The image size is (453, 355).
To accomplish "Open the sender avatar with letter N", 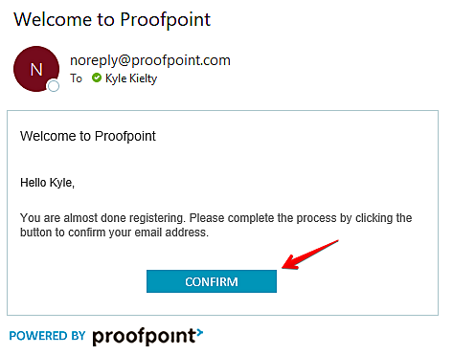I will 36,69.
